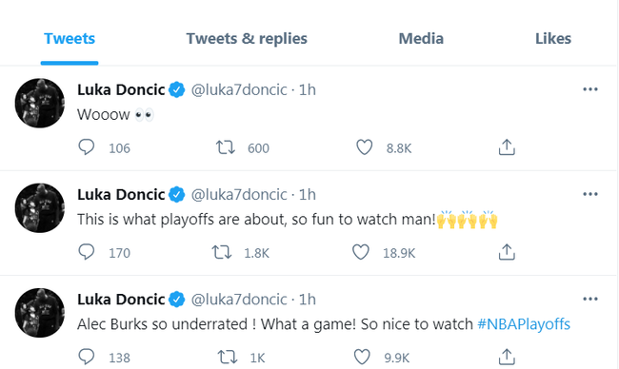Like the "Wooow" tweet

coord(365,147)
